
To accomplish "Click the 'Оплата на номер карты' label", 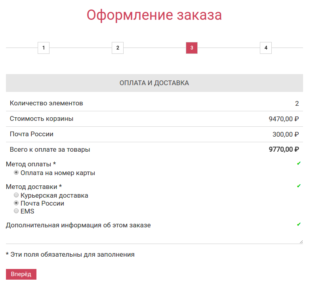I will tap(58, 173).
